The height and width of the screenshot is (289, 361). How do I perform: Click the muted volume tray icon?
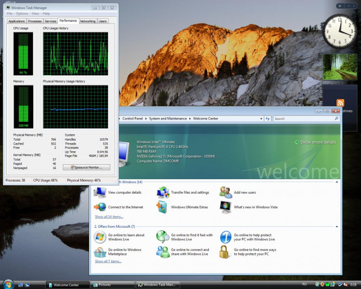(x=346, y=285)
